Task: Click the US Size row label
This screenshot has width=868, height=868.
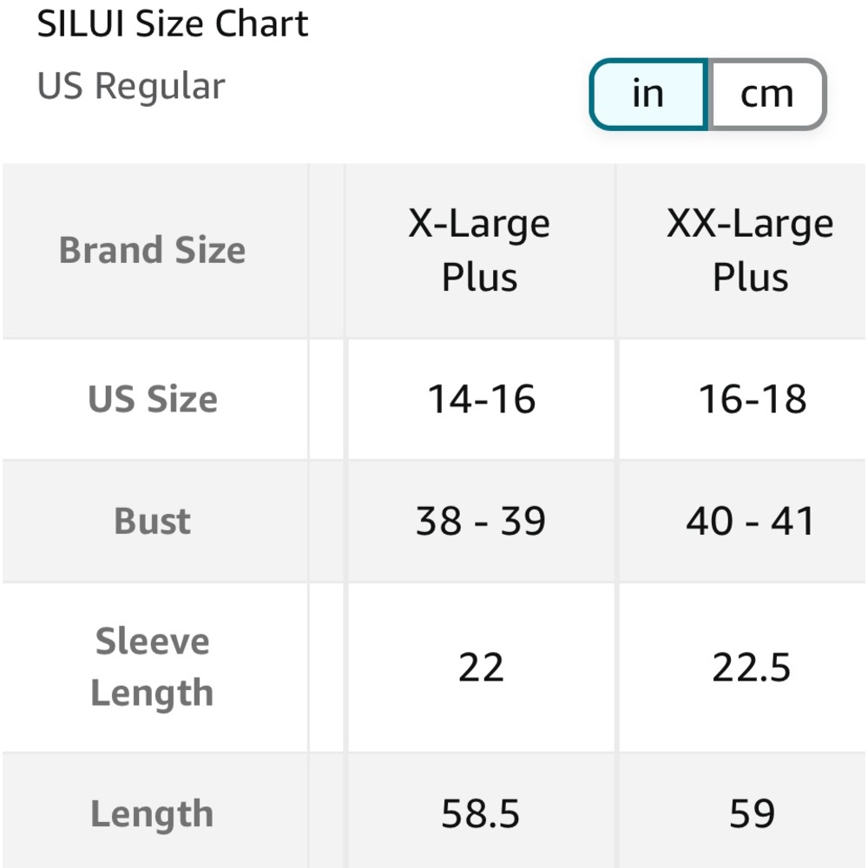Action: (x=152, y=399)
